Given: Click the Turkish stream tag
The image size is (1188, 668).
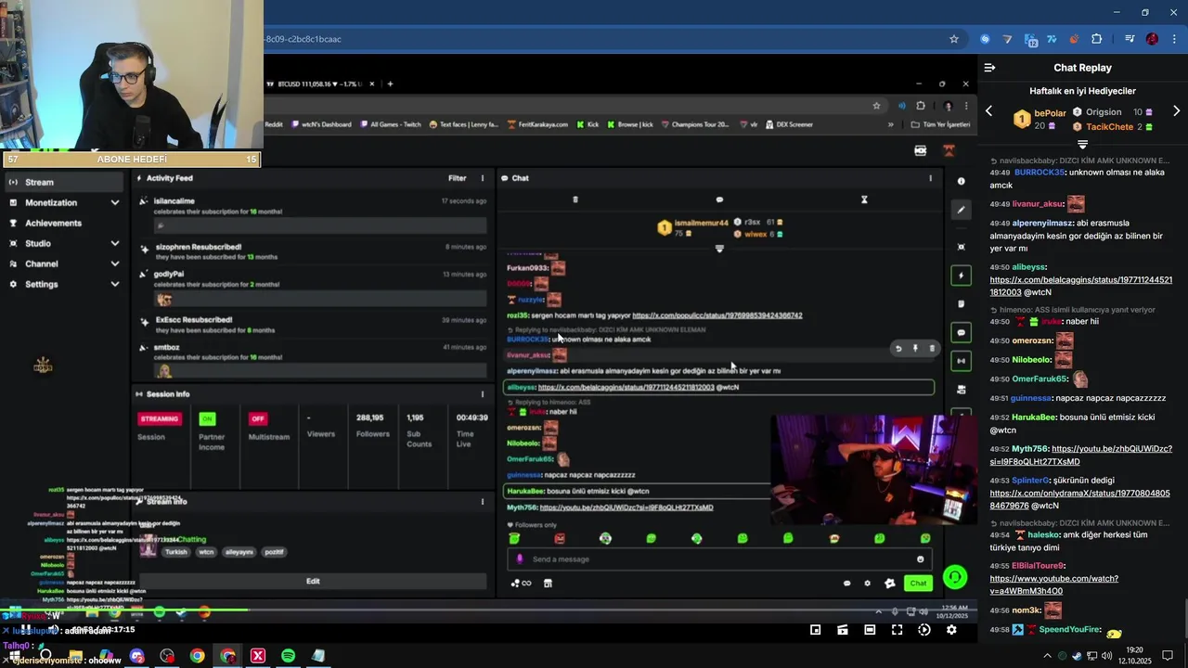Looking at the screenshot, I should pyautogui.click(x=176, y=552).
